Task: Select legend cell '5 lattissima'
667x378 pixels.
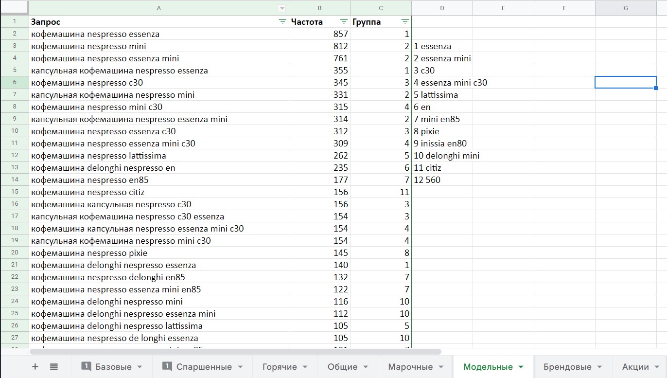Action: coord(442,95)
